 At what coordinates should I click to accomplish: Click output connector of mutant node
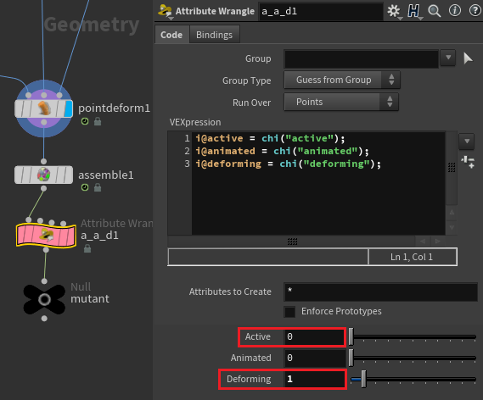coord(44,319)
